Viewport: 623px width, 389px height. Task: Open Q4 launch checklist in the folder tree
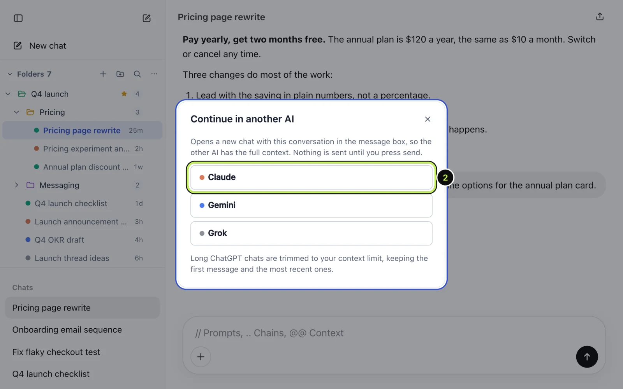(x=83, y=203)
